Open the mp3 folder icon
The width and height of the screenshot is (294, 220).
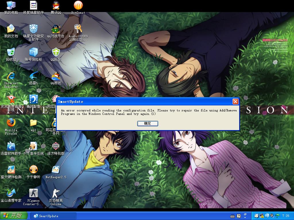33,125
